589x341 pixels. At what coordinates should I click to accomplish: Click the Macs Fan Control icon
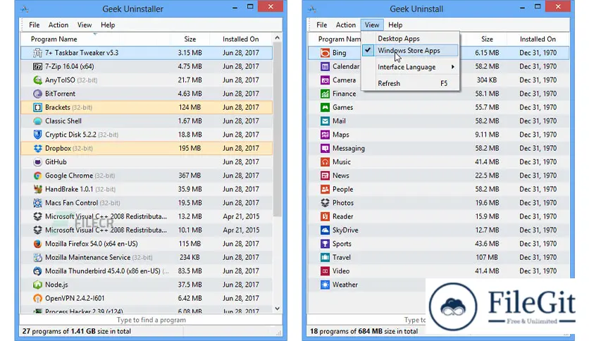coord(37,203)
